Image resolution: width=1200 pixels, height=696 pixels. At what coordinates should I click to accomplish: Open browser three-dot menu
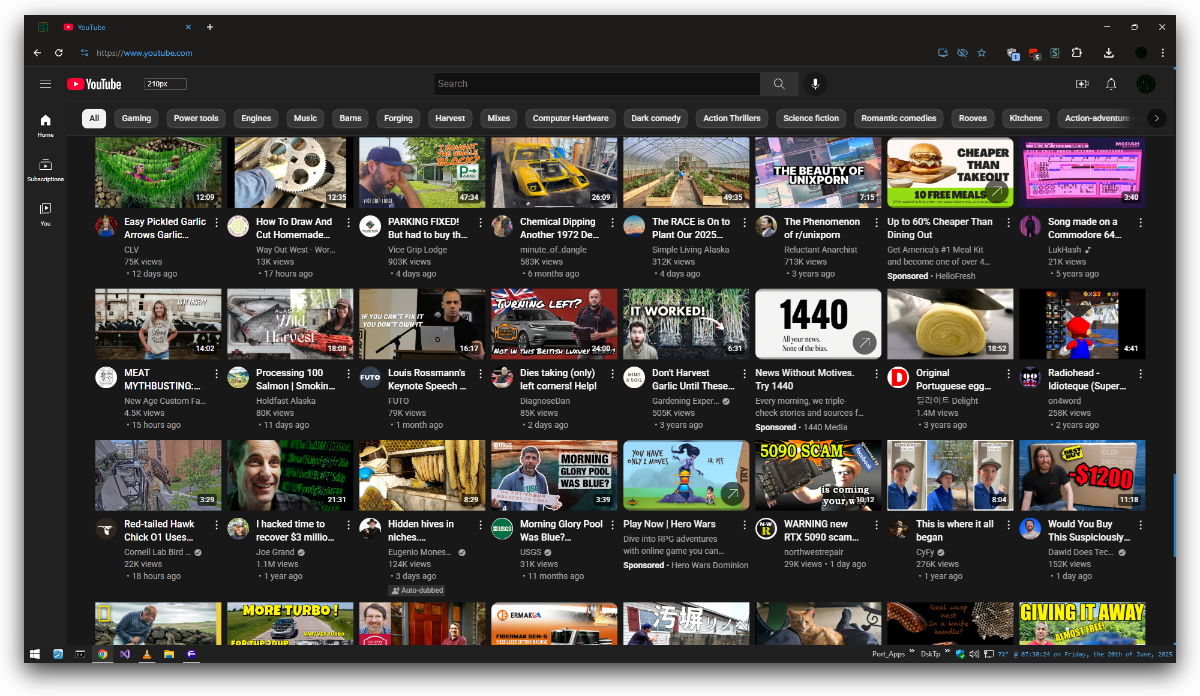click(x=1163, y=53)
